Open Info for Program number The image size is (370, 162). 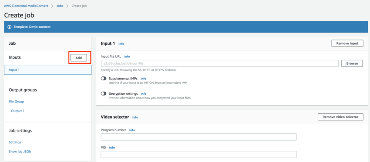(132, 130)
